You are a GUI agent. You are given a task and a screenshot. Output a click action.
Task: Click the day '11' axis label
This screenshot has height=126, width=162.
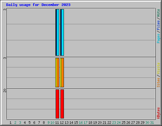57,123
